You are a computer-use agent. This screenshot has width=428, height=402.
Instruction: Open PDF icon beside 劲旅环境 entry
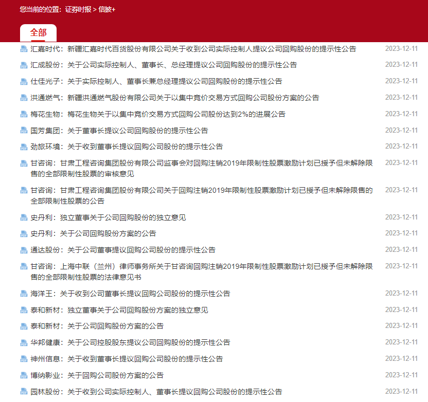(x=24, y=147)
